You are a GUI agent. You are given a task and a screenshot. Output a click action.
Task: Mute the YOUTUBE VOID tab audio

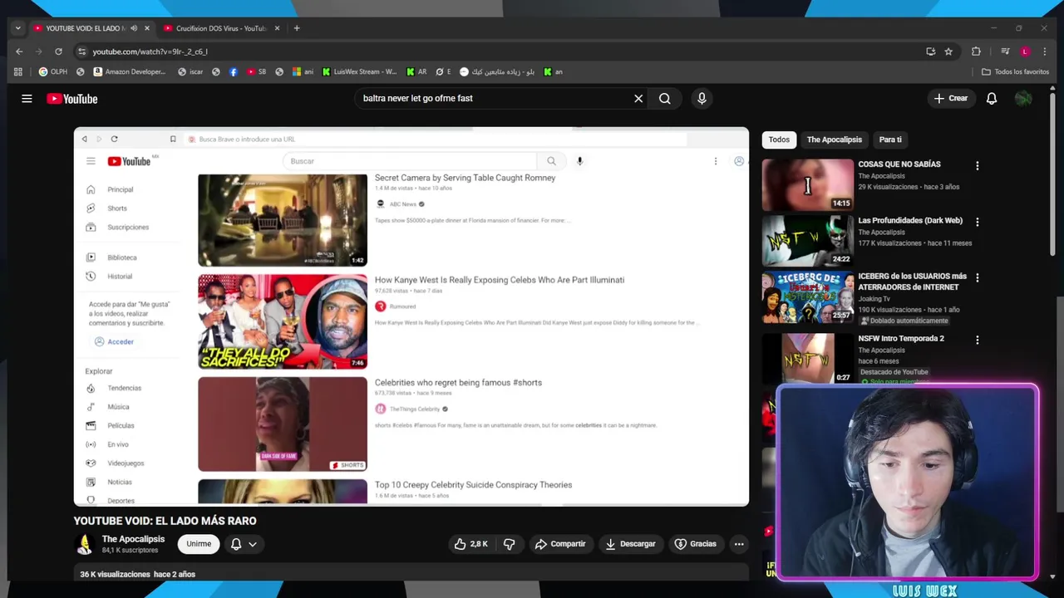coord(134,28)
